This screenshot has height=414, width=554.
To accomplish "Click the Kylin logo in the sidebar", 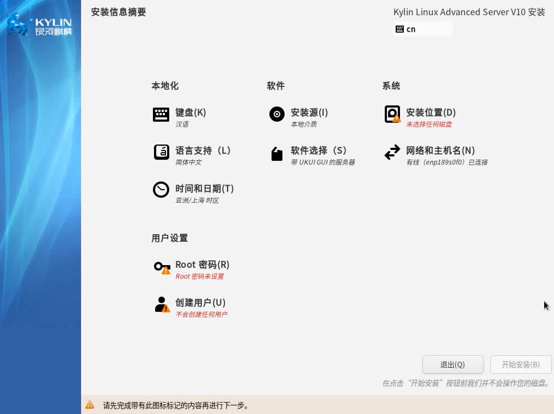I will (40, 24).
